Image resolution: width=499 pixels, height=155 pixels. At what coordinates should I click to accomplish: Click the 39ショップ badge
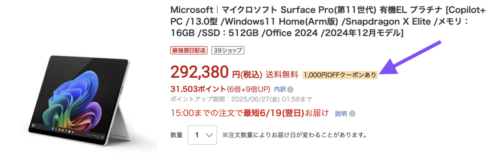click(x=227, y=50)
